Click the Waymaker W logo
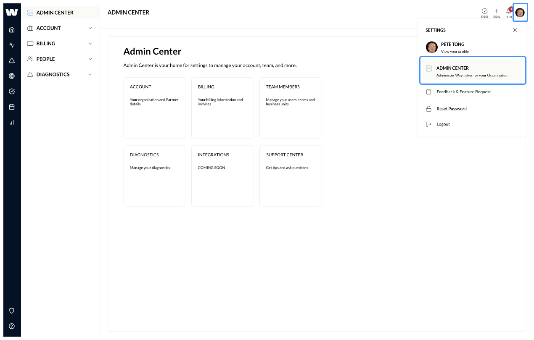Viewport: 534px width, 340px height. tap(12, 12)
